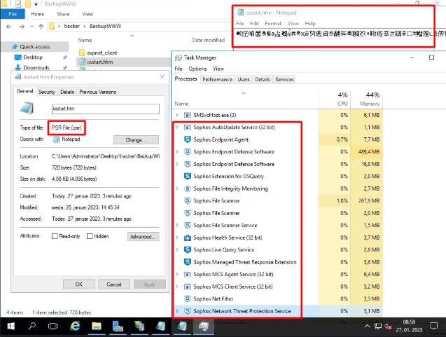Go up one folder level in Explorer
Viewport: 446px width, 337px height.
click(x=41, y=27)
